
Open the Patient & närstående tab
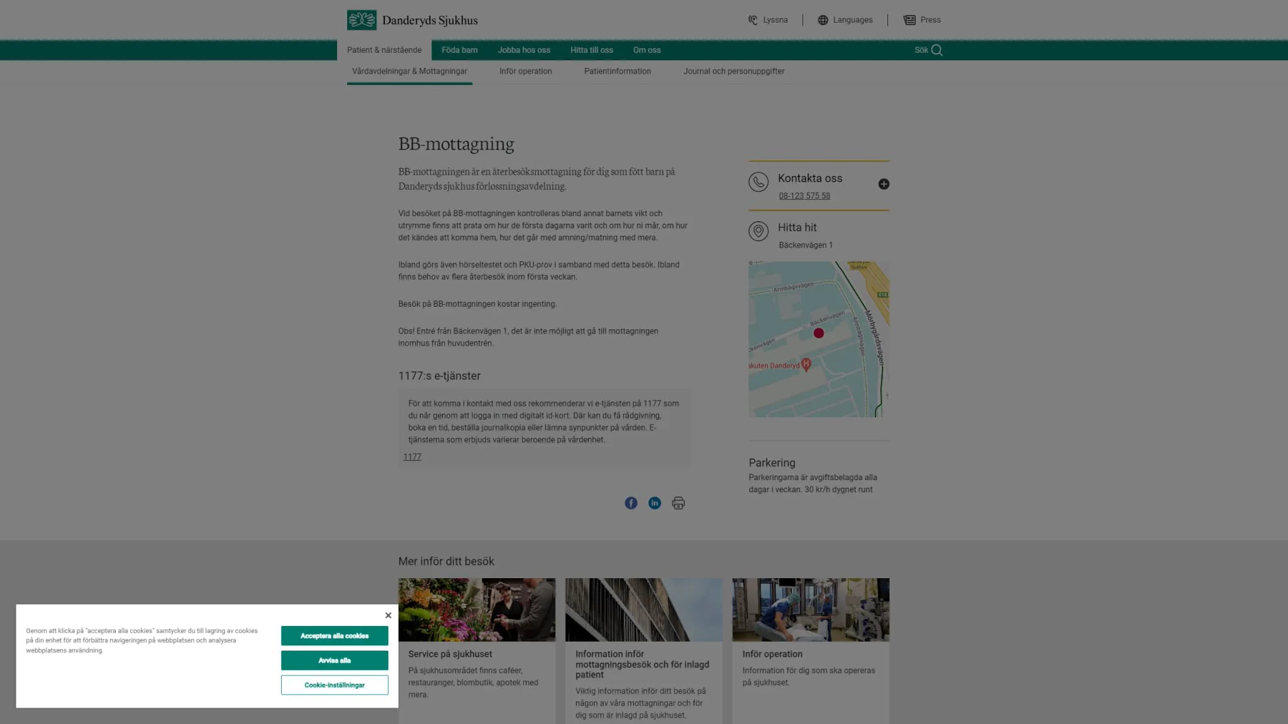384,50
